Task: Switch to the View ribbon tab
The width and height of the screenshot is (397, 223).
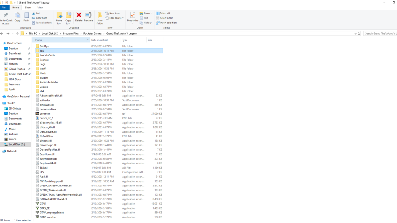Action: (40, 8)
